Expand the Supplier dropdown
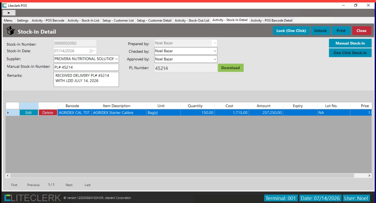This screenshot has width=376, height=203. [116, 59]
